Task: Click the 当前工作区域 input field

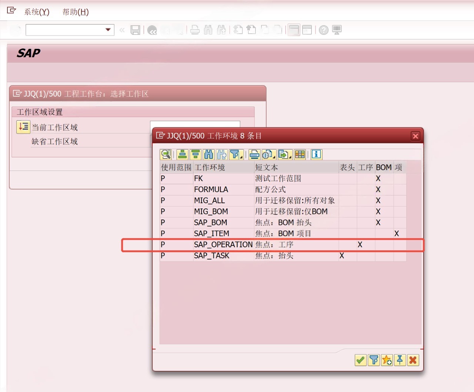Action: point(195,124)
